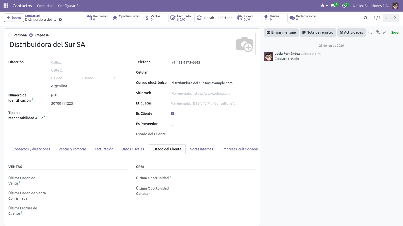Select the Persona radio button
The image size is (403, 226).
[x=10, y=35]
